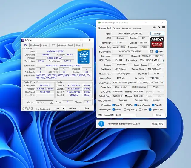Switch to Graphics tab in CPU-Z
This screenshot has height=168, width=191.
point(62,45)
